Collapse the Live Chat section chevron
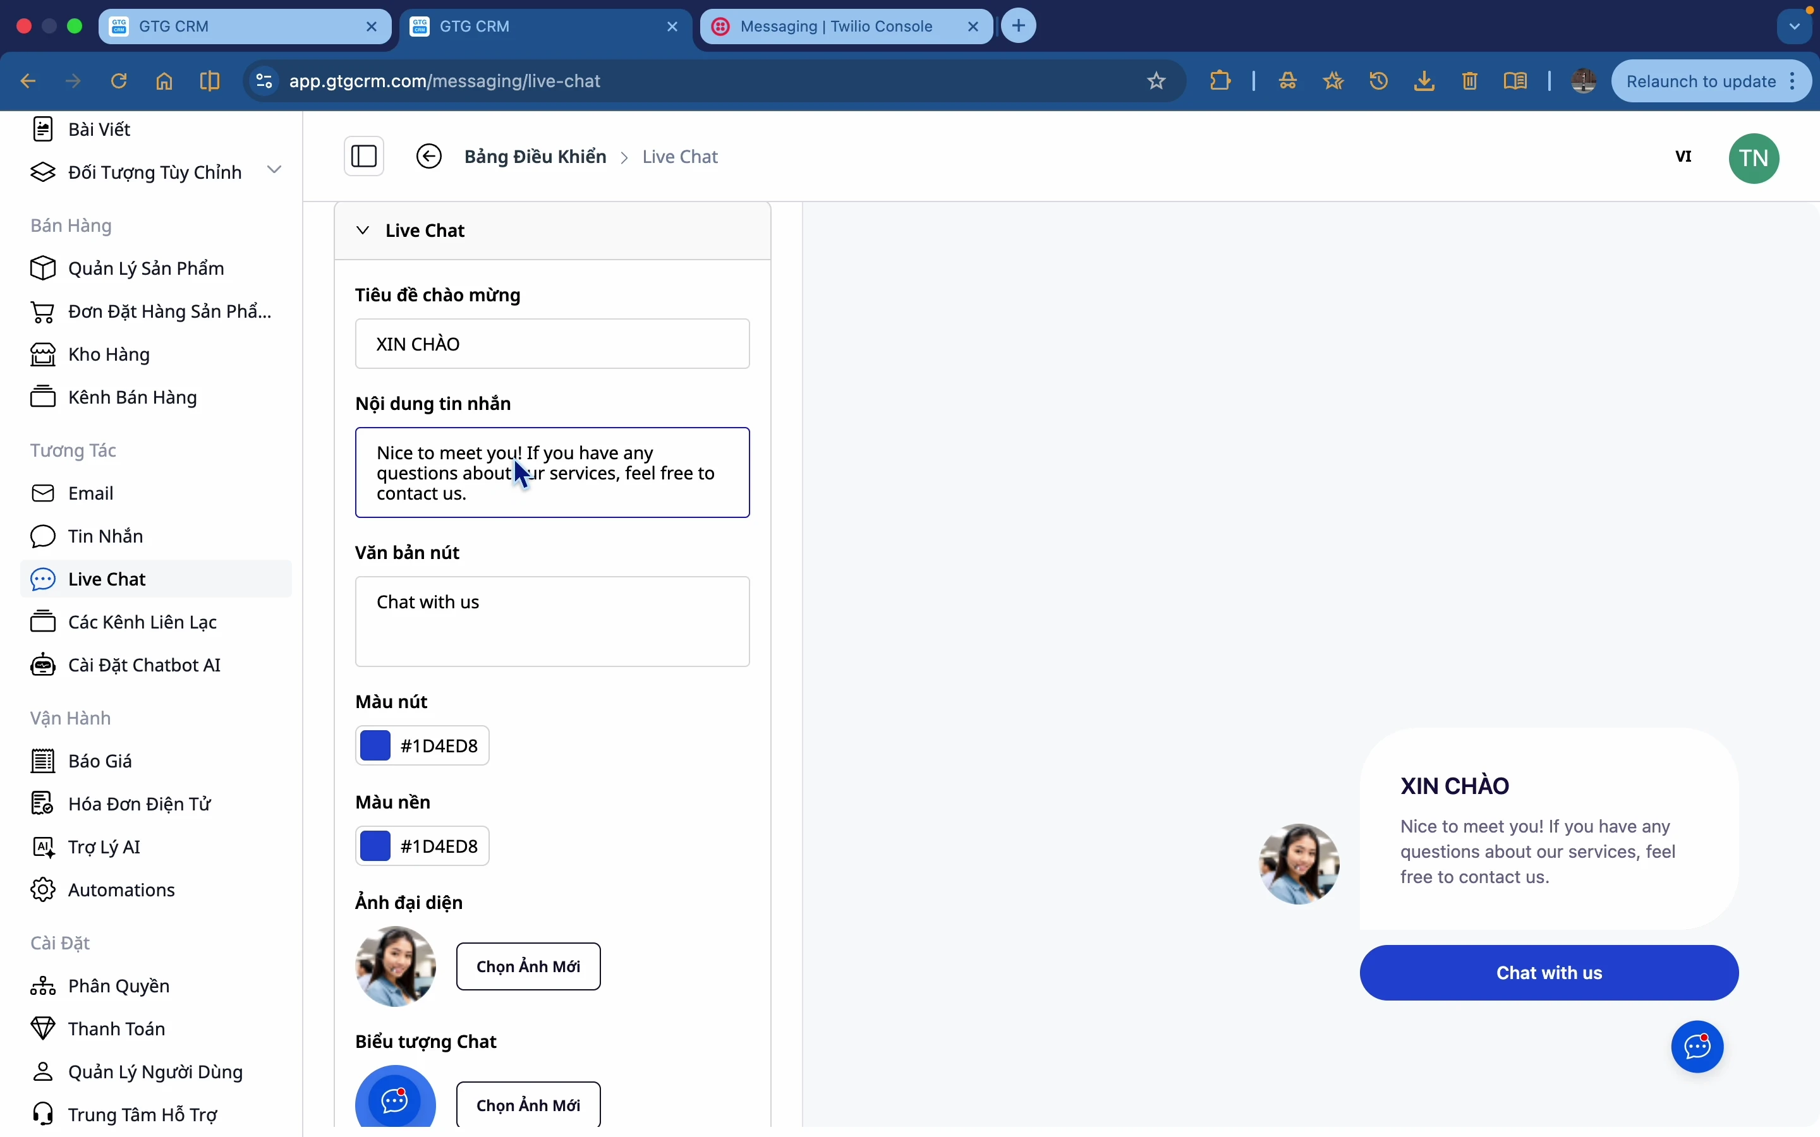Screen dimensions: 1820x1137 tap(363, 230)
